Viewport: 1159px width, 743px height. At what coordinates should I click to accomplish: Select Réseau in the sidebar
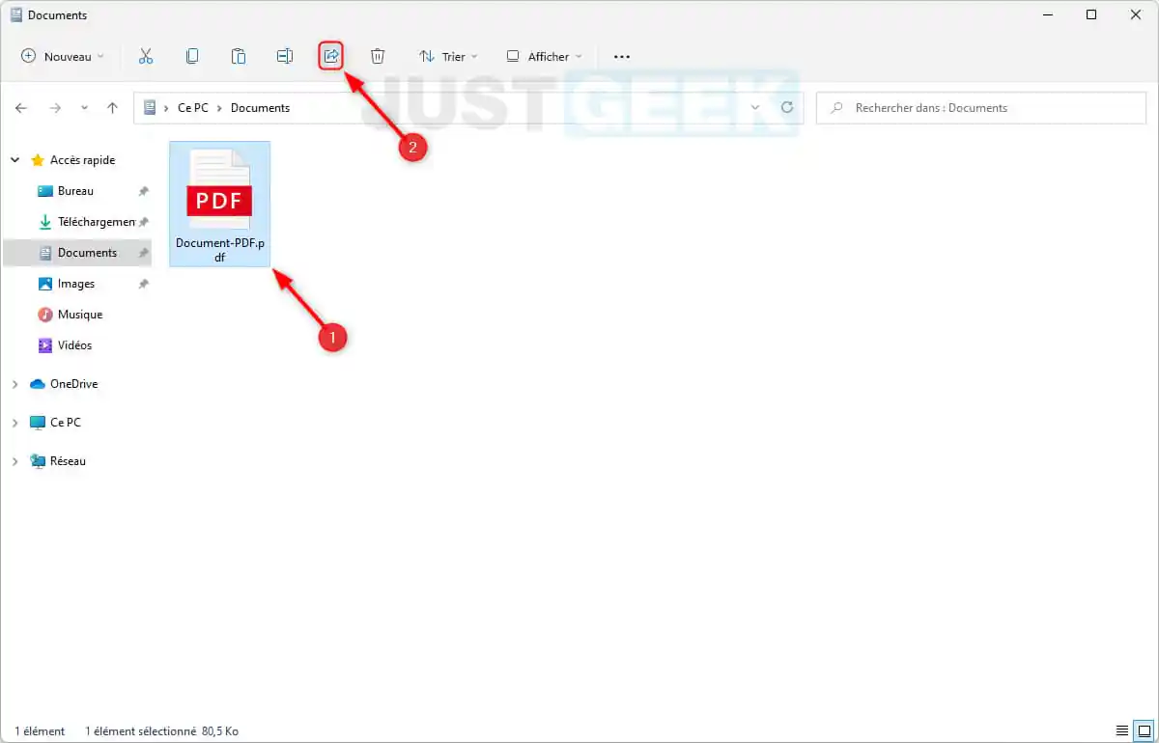[x=58, y=461]
